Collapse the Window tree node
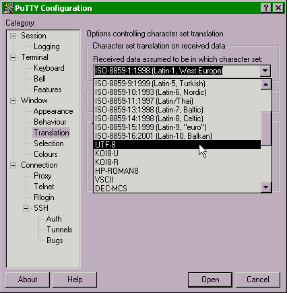Screen dimensions: 287x293 [13, 100]
